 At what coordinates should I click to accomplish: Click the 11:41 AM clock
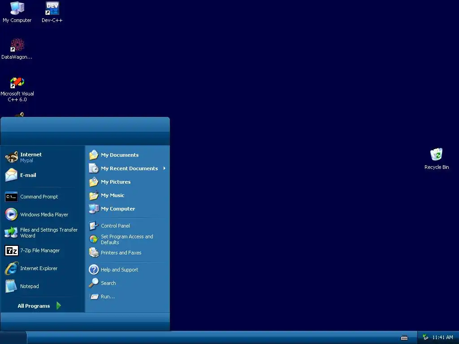[442, 337]
